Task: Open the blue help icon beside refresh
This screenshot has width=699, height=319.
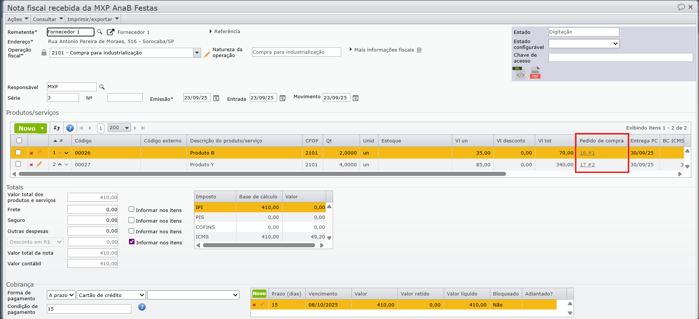Action: (70, 128)
